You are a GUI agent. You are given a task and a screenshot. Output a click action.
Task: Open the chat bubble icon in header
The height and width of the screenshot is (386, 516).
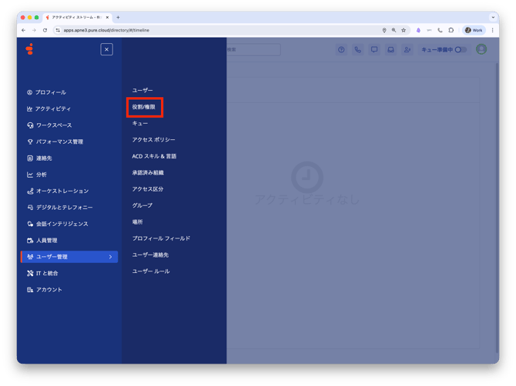pos(374,50)
